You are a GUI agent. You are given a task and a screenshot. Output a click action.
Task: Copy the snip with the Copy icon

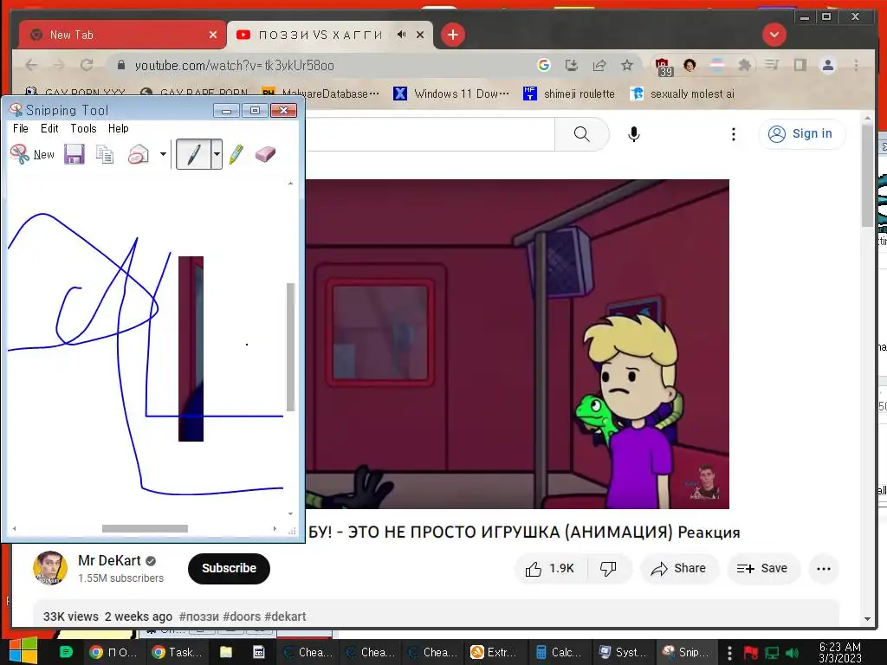click(105, 154)
